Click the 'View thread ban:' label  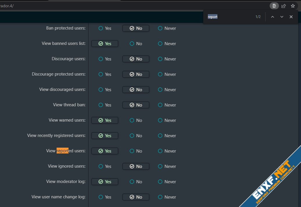click(x=69, y=105)
